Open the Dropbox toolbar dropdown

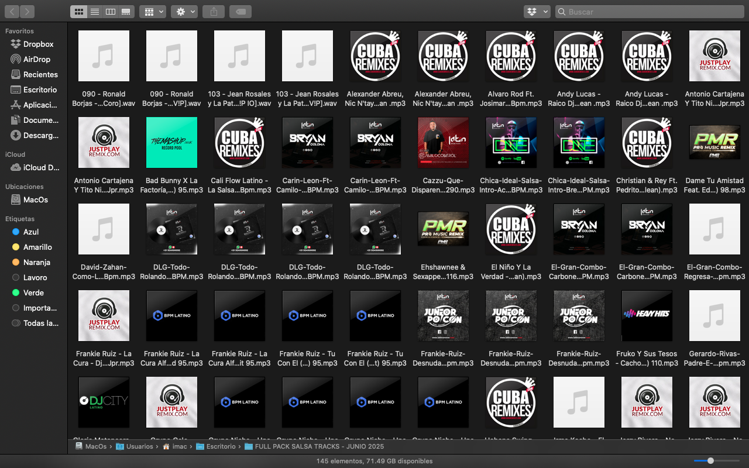pyautogui.click(x=537, y=12)
